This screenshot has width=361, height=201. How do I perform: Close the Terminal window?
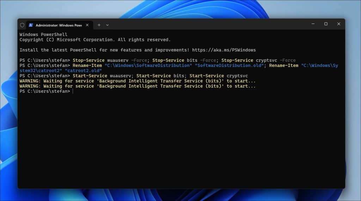click(x=339, y=24)
